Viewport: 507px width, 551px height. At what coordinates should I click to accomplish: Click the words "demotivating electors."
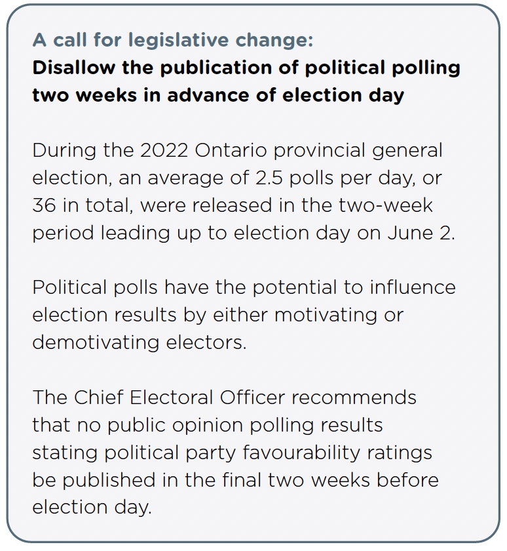click(x=140, y=342)
